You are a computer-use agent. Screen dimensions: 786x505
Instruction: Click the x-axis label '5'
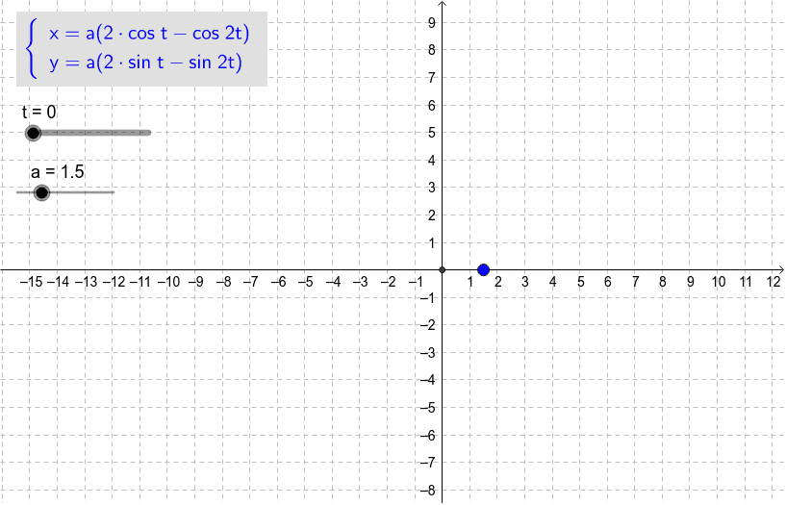click(580, 282)
